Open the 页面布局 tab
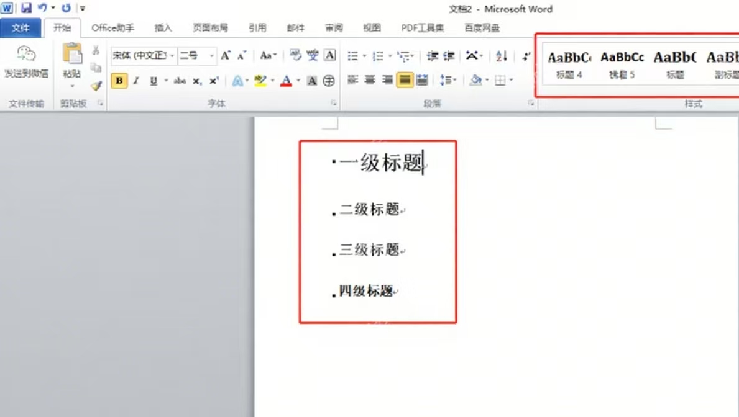Image resolution: width=739 pixels, height=417 pixels. [210, 28]
